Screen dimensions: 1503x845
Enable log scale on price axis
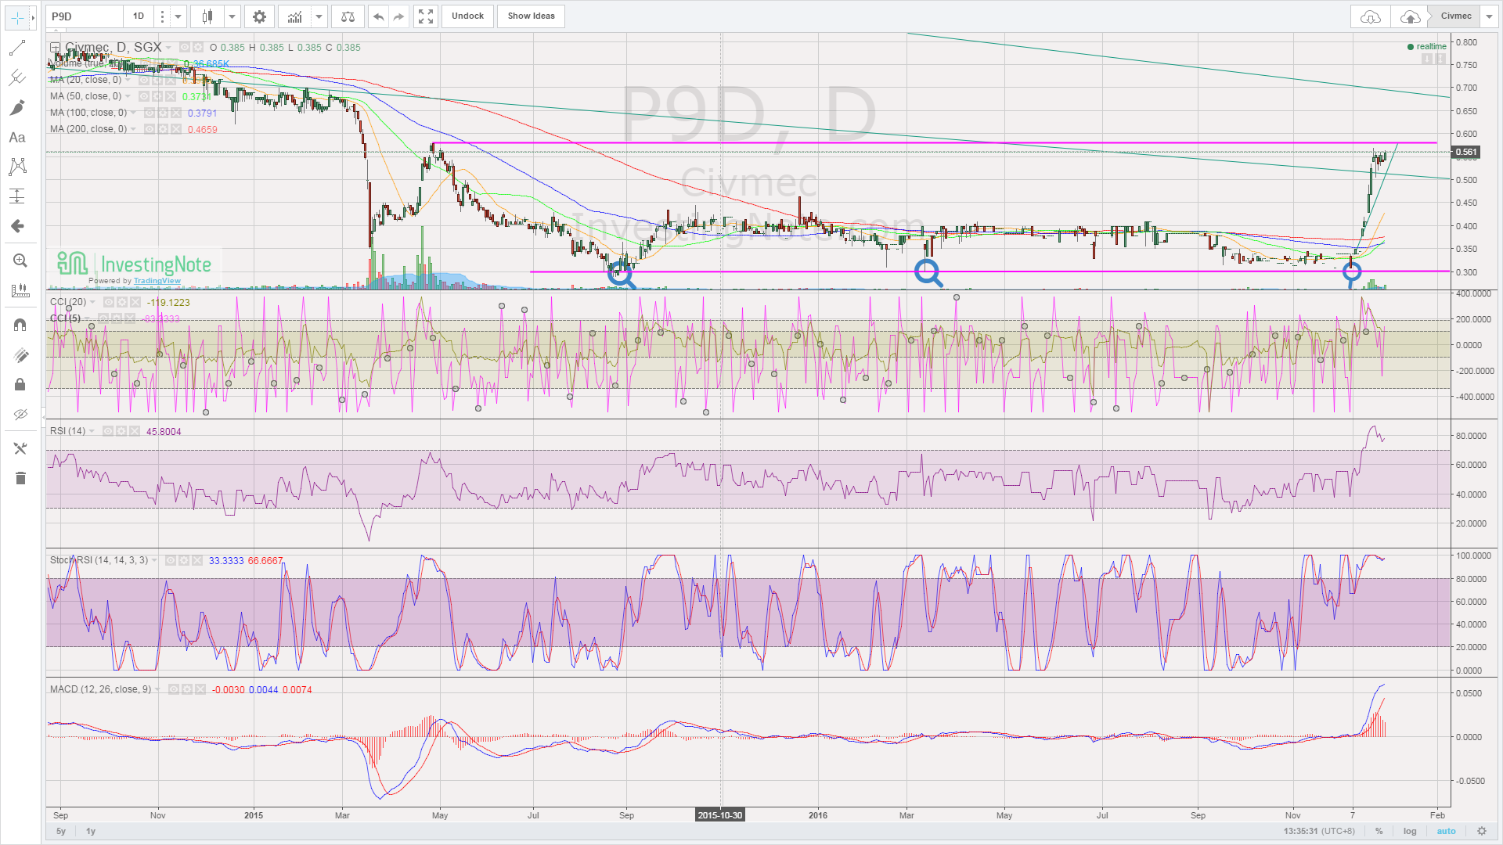click(1409, 831)
